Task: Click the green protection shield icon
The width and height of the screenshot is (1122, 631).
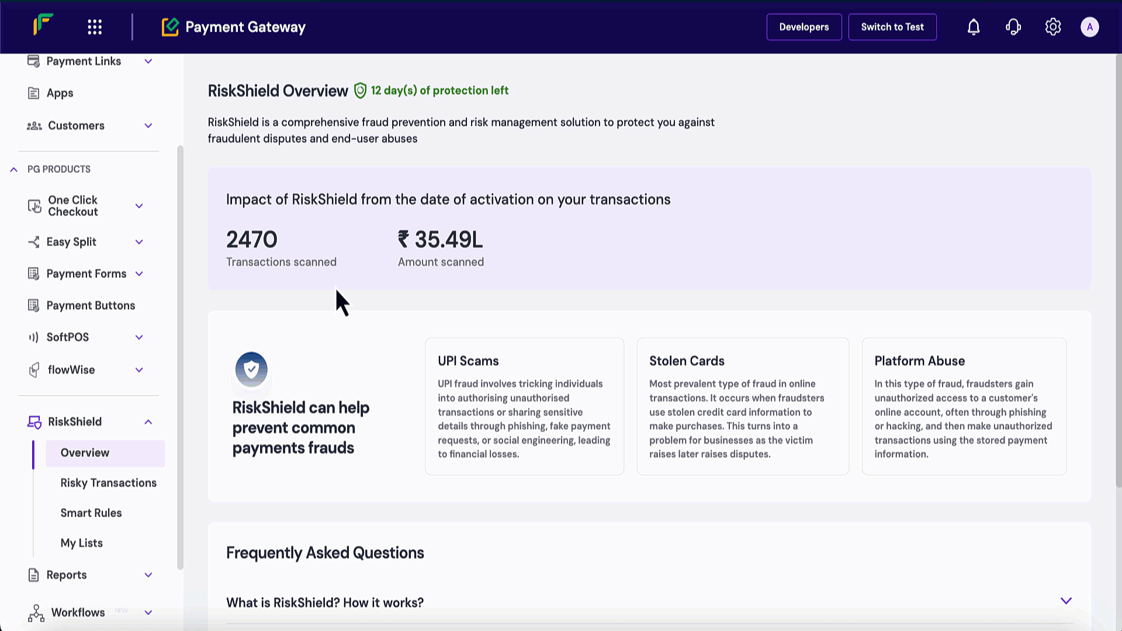Action: coord(360,91)
